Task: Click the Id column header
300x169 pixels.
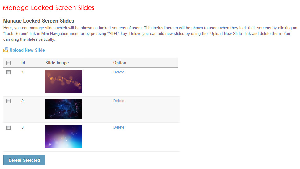Action: click(23, 63)
